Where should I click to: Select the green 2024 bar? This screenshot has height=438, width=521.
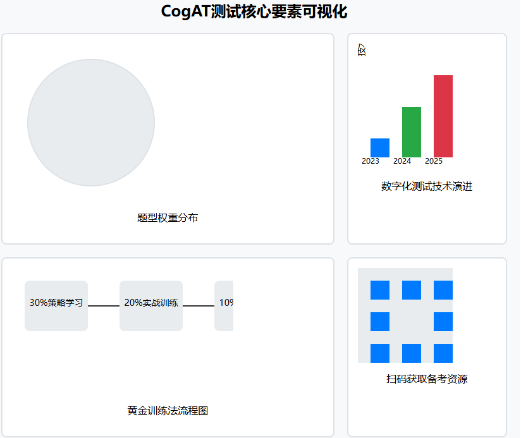click(x=411, y=133)
